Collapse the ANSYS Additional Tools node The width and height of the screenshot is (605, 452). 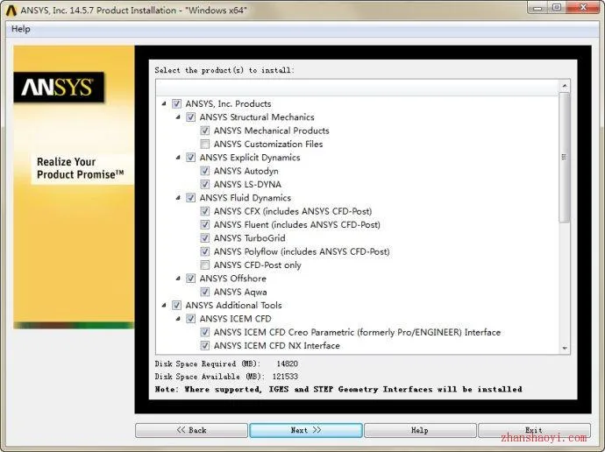pyautogui.click(x=164, y=305)
